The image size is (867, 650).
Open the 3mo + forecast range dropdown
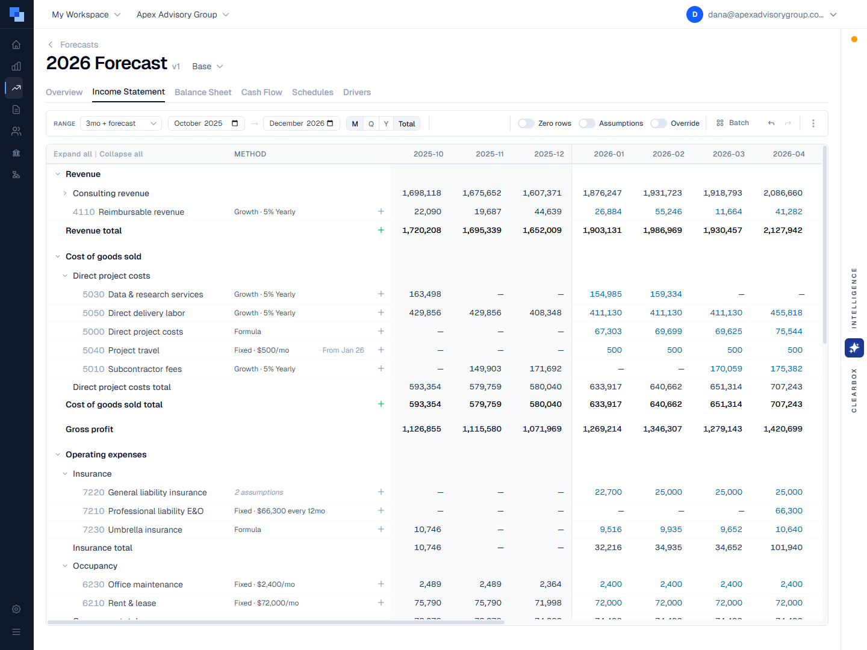pyautogui.click(x=121, y=123)
